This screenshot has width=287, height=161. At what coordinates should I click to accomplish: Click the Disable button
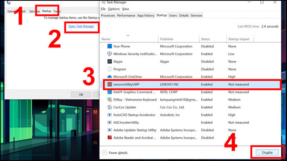[267, 152]
